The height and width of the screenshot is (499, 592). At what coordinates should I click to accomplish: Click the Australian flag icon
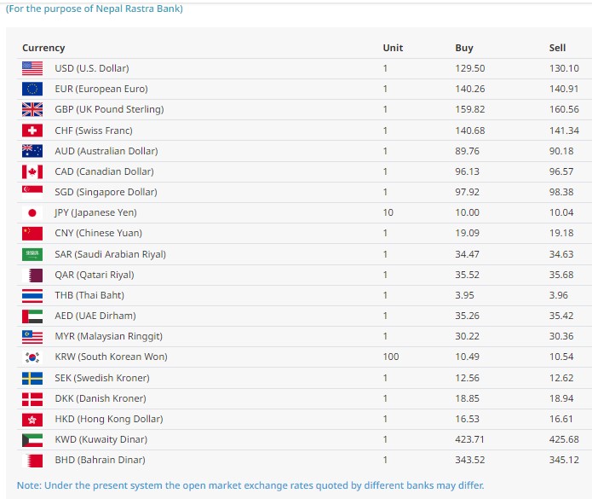[x=32, y=151]
